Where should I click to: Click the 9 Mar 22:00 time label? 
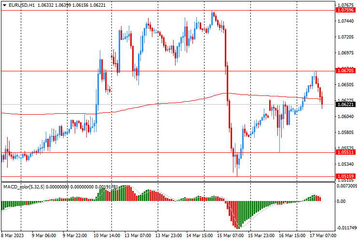[x=75, y=235]
